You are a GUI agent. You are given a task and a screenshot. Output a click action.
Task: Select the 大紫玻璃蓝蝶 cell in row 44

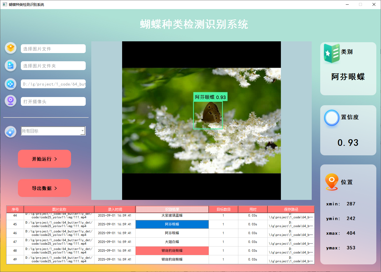(172, 216)
